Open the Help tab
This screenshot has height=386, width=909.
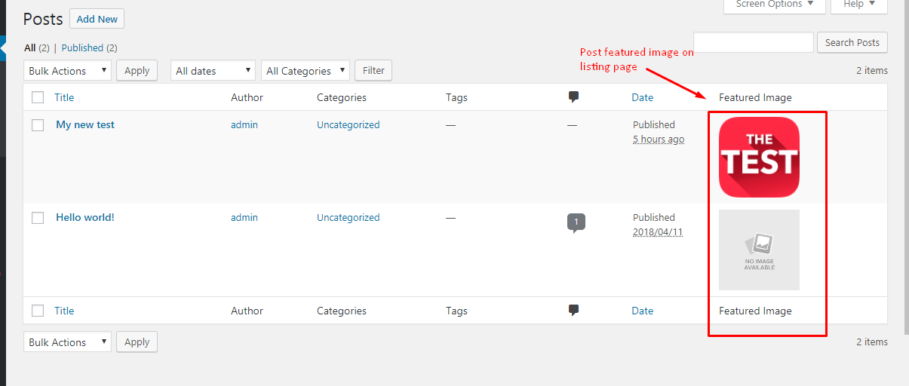pyautogui.click(x=859, y=5)
